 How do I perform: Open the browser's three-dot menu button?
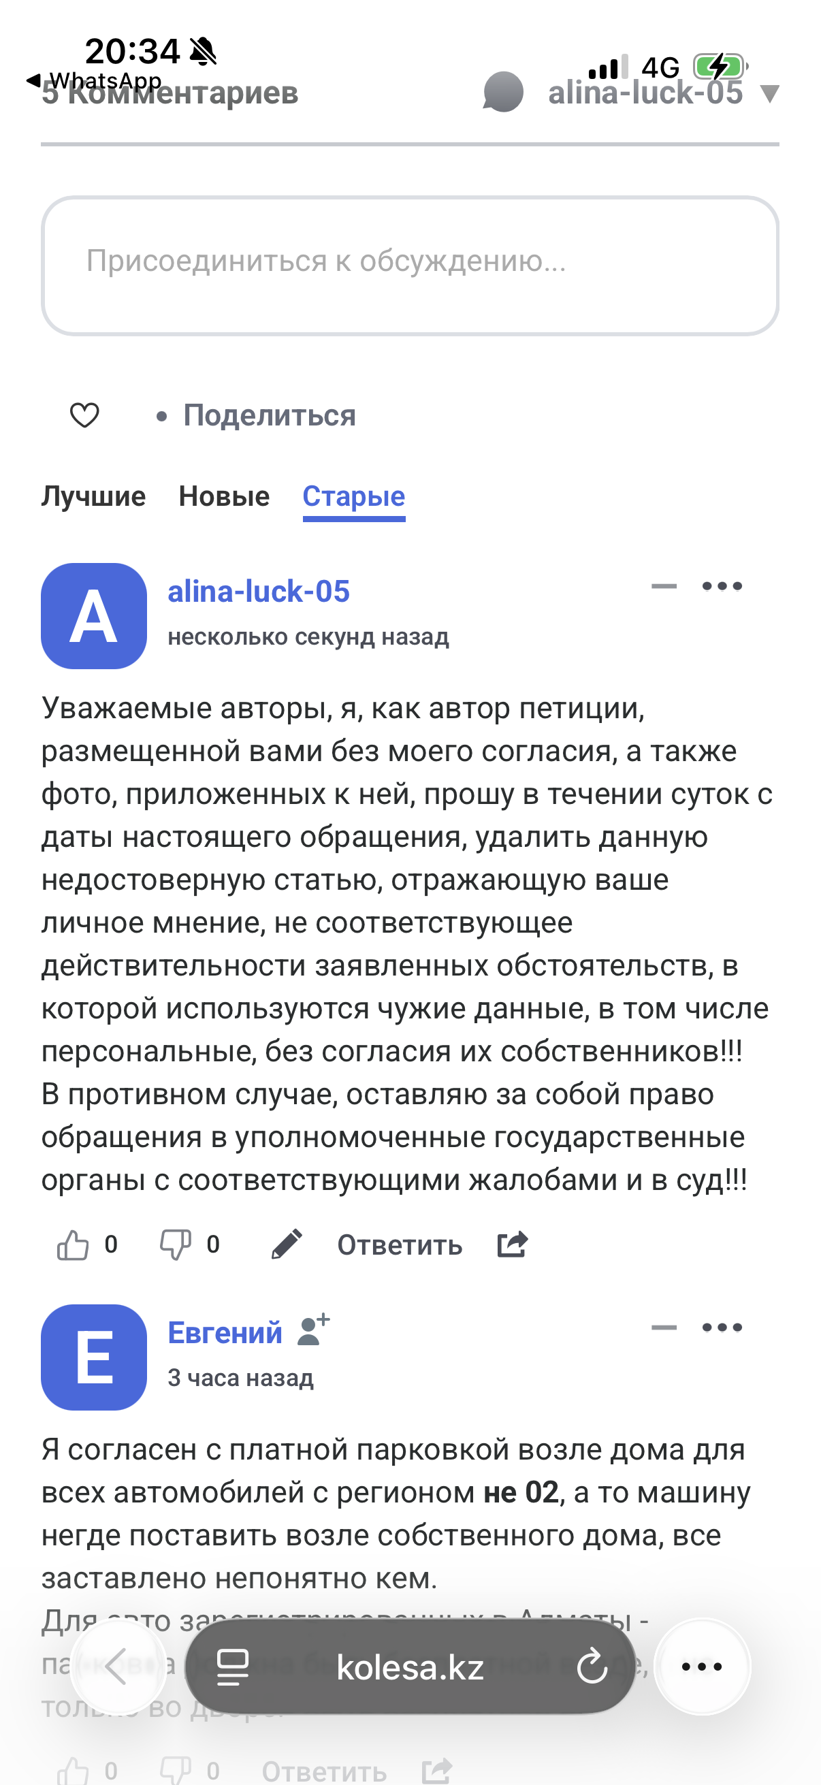[x=702, y=1667]
